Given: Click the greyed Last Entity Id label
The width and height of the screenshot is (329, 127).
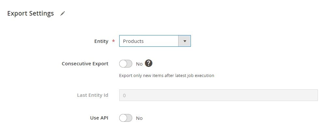Looking at the screenshot, I should [x=93, y=95].
